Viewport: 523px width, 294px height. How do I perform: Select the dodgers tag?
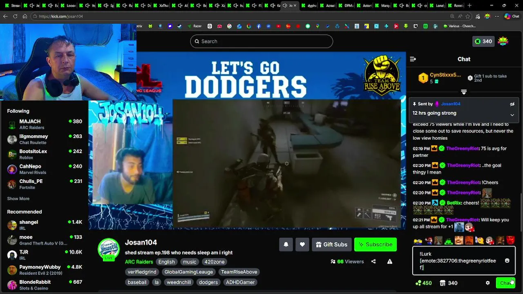pyautogui.click(x=208, y=282)
